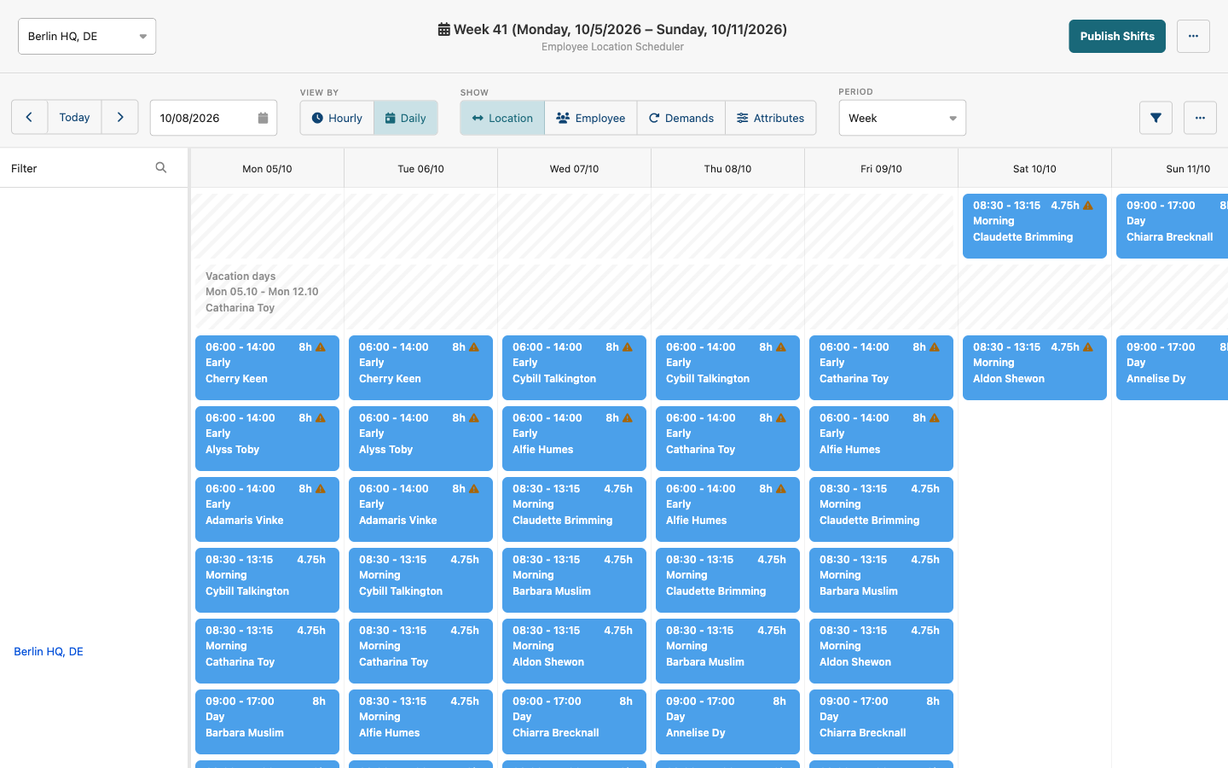Screen dimensions: 1228x768
Task: Open the Berlin HQ, DE location link
Action: [x=49, y=651]
